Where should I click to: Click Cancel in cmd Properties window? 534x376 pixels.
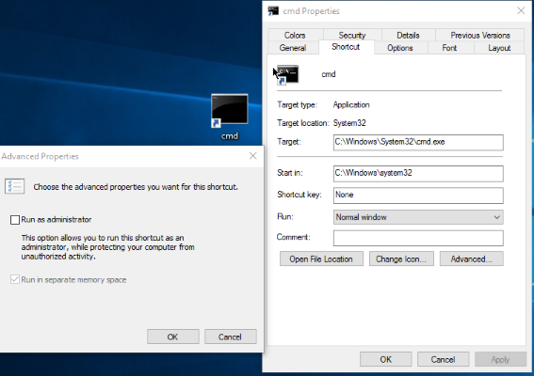[x=443, y=359]
